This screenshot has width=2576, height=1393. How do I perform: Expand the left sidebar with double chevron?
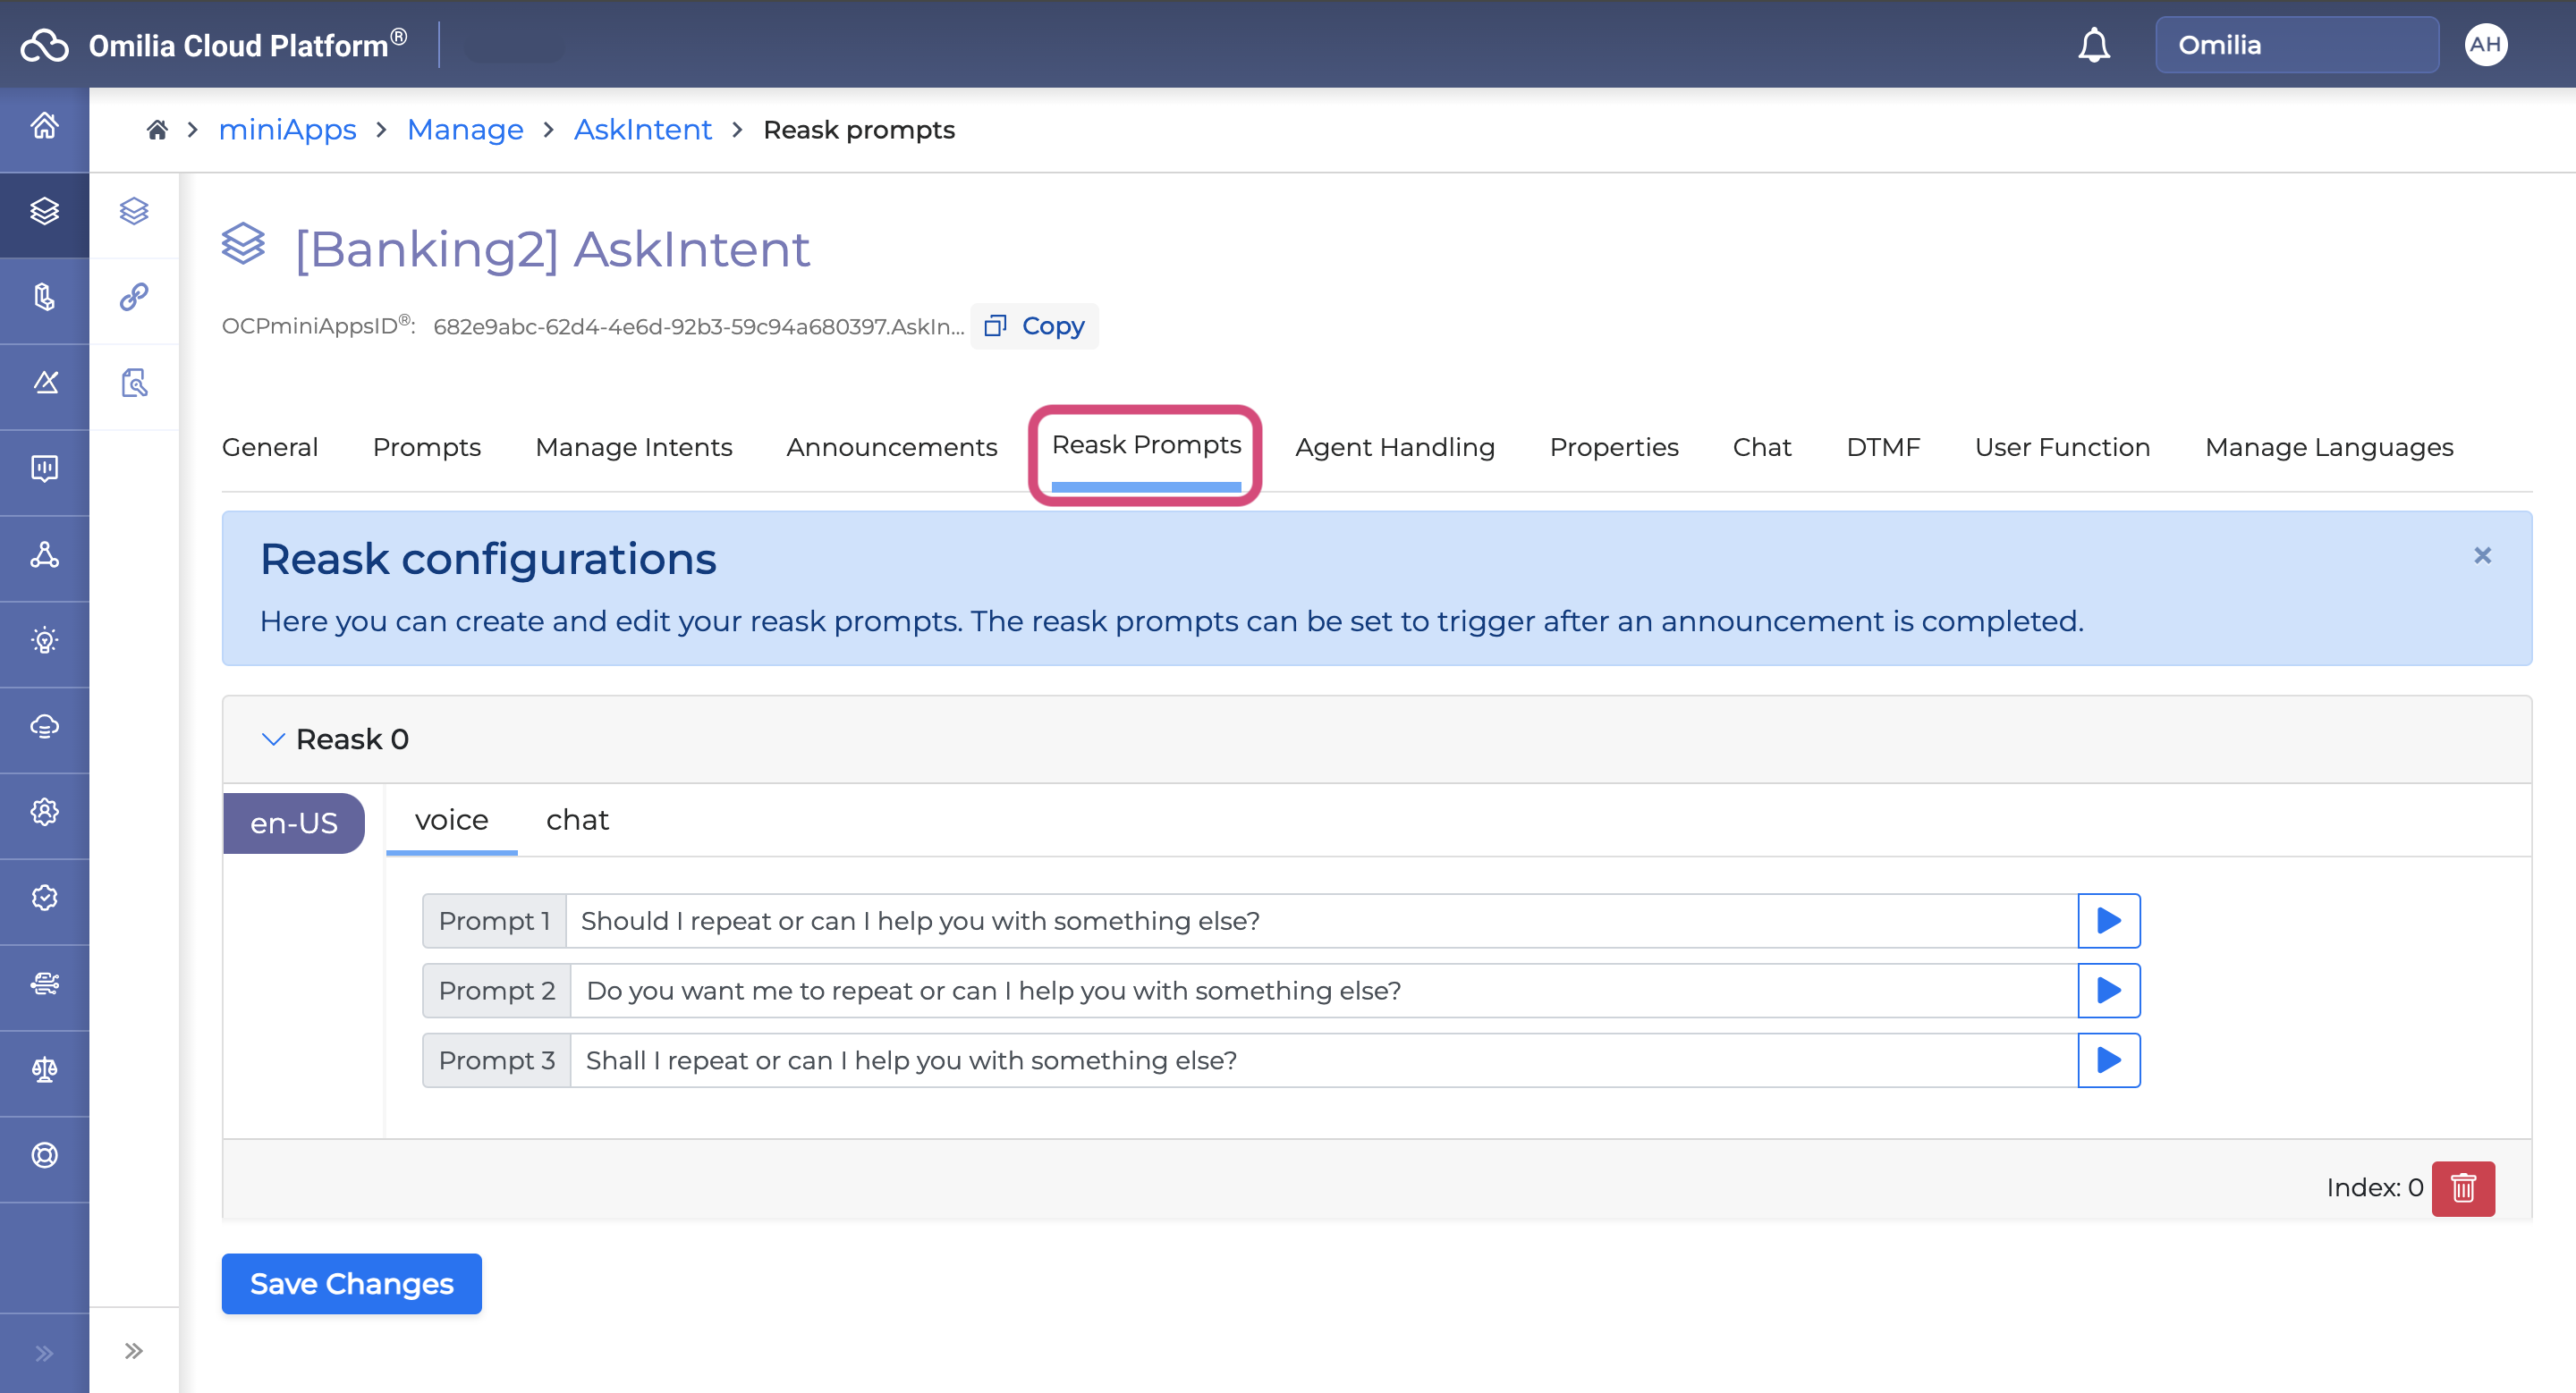[44, 1353]
